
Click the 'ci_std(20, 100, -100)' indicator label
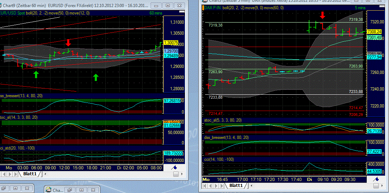coord(17,148)
